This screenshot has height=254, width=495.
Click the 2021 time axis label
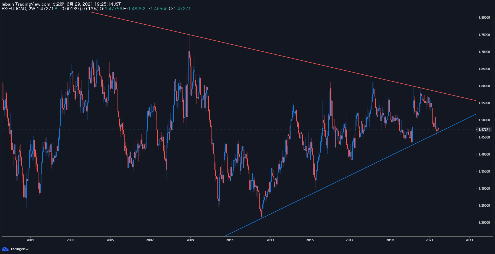pyautogui.click(x=429, y=240)
